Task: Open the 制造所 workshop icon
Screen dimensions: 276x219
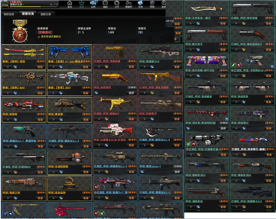Action: (x=129, y=3)
